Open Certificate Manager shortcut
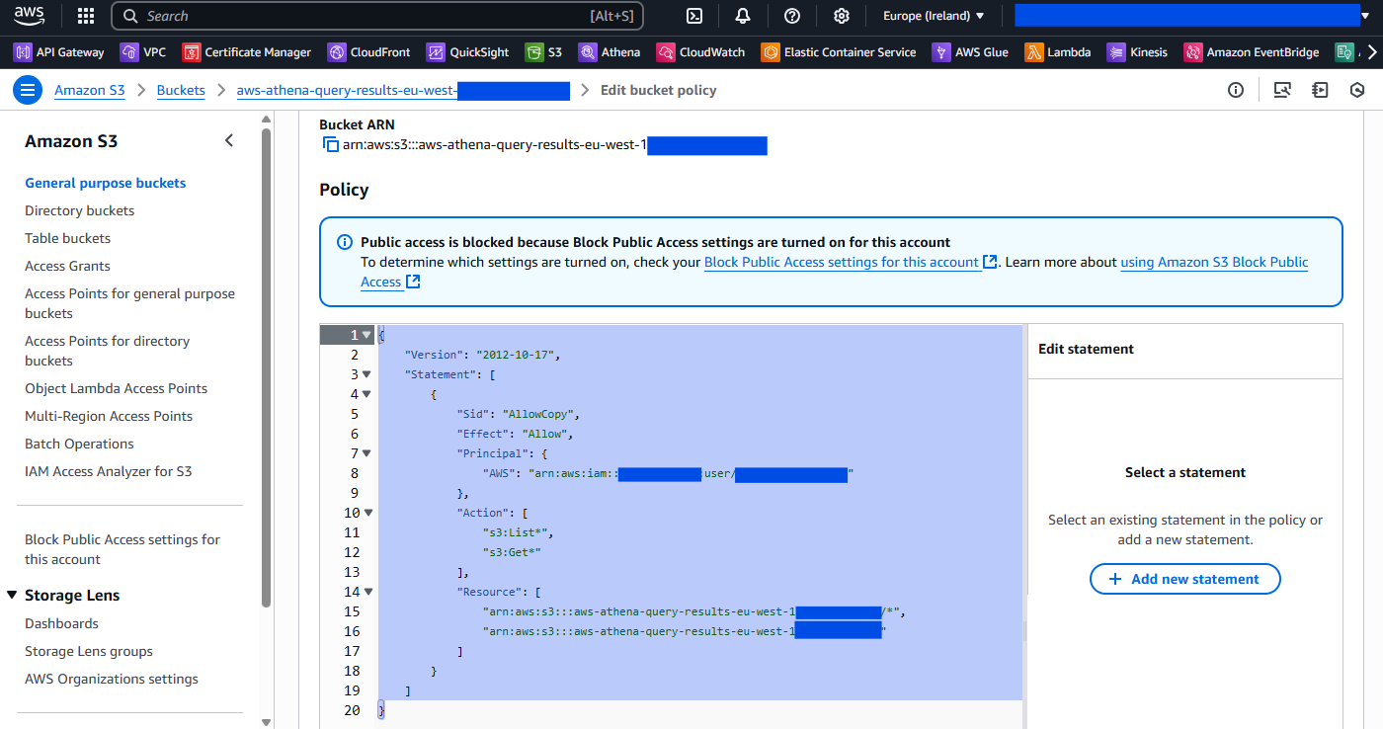 pos(247,52)
